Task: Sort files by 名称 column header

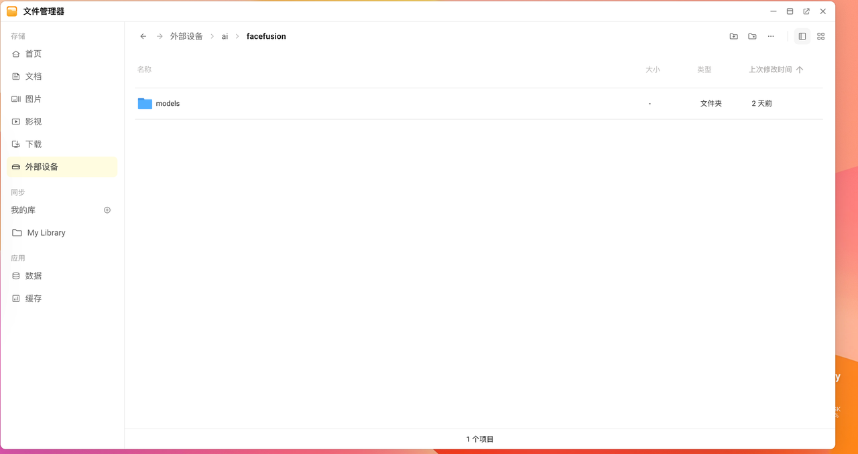Action: click(144, 70)
